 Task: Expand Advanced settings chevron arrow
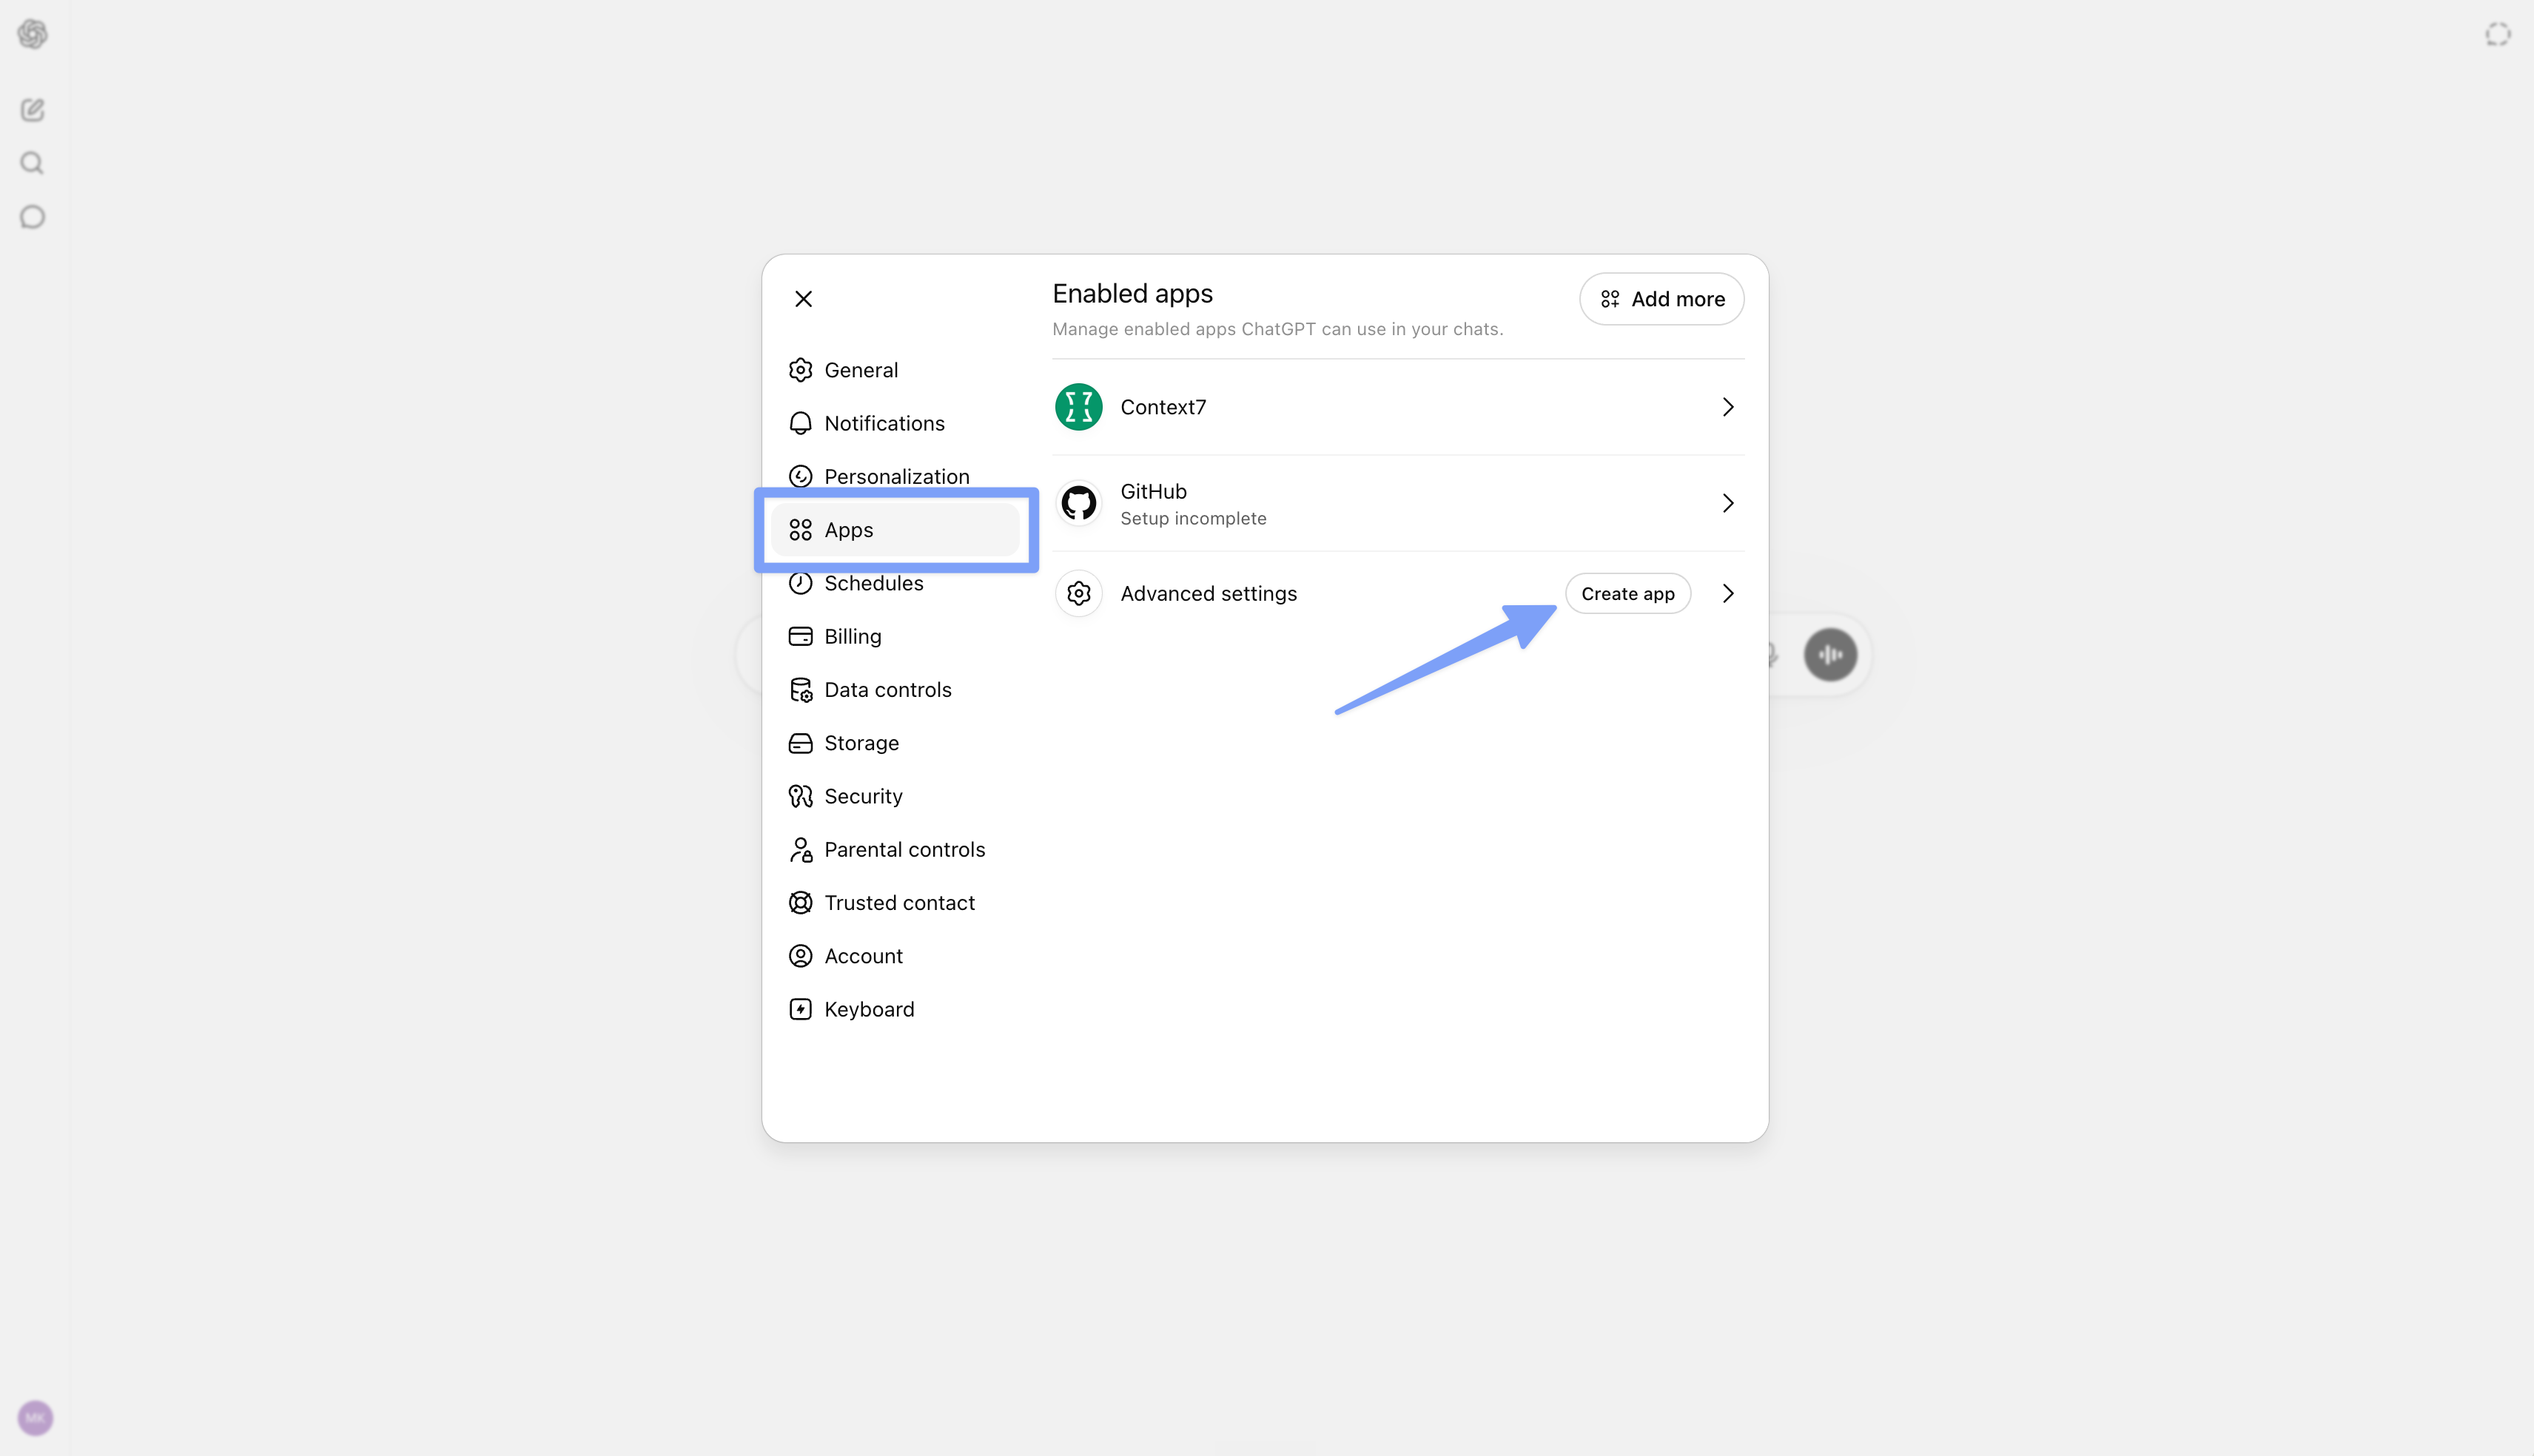tap(1727, 594)
